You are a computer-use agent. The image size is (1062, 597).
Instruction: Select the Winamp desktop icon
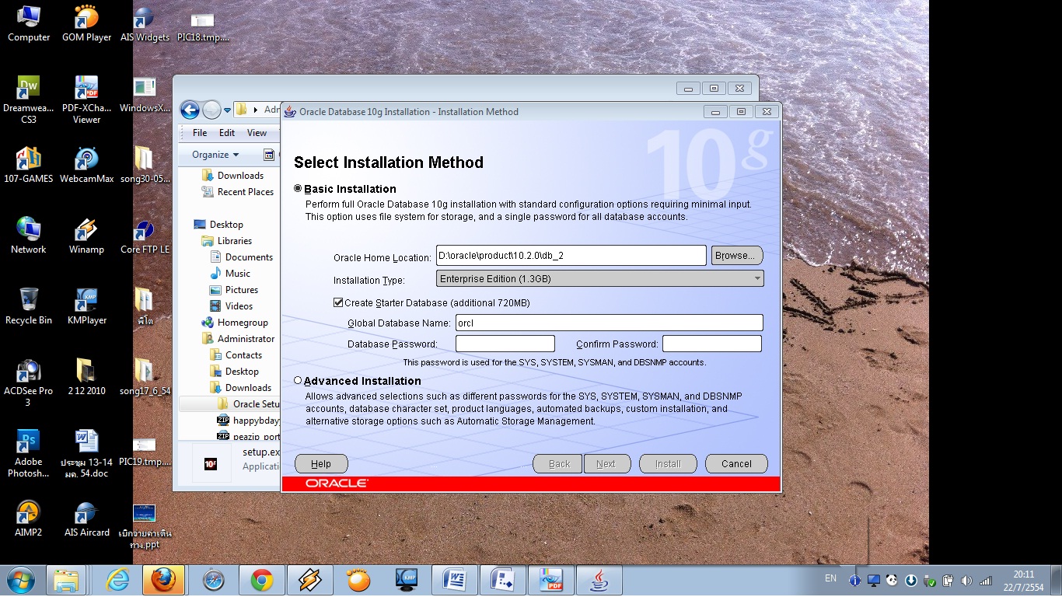pyautogui.click(x=87, y=236)
